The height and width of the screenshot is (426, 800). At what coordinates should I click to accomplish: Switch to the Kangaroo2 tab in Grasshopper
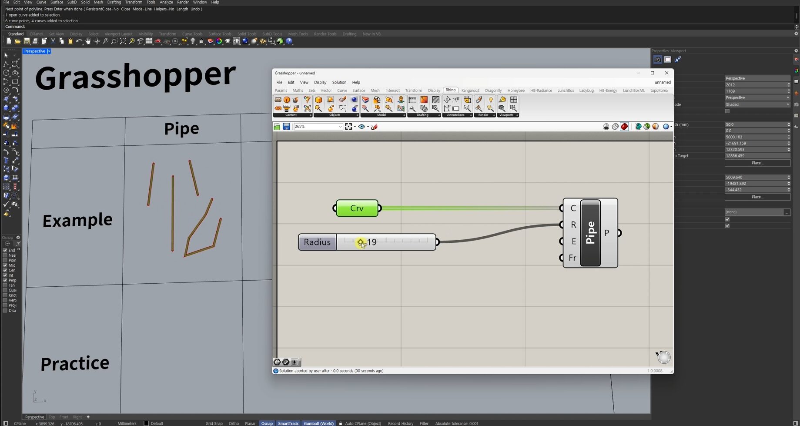click(470, 91)
